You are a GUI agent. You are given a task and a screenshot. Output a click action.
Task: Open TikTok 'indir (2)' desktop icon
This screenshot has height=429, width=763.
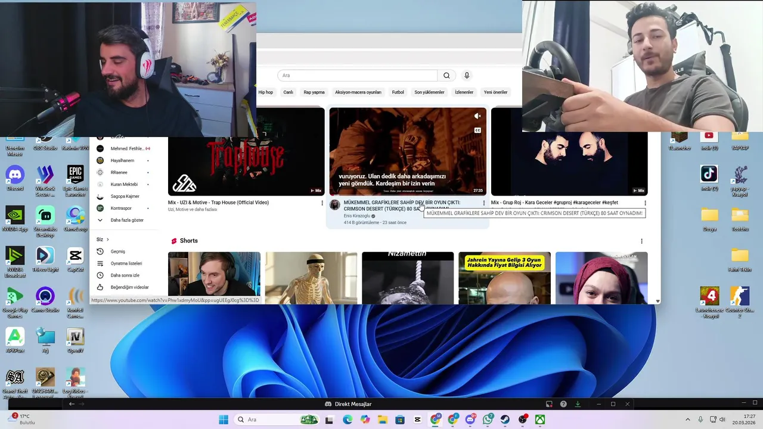coord(709,178)
